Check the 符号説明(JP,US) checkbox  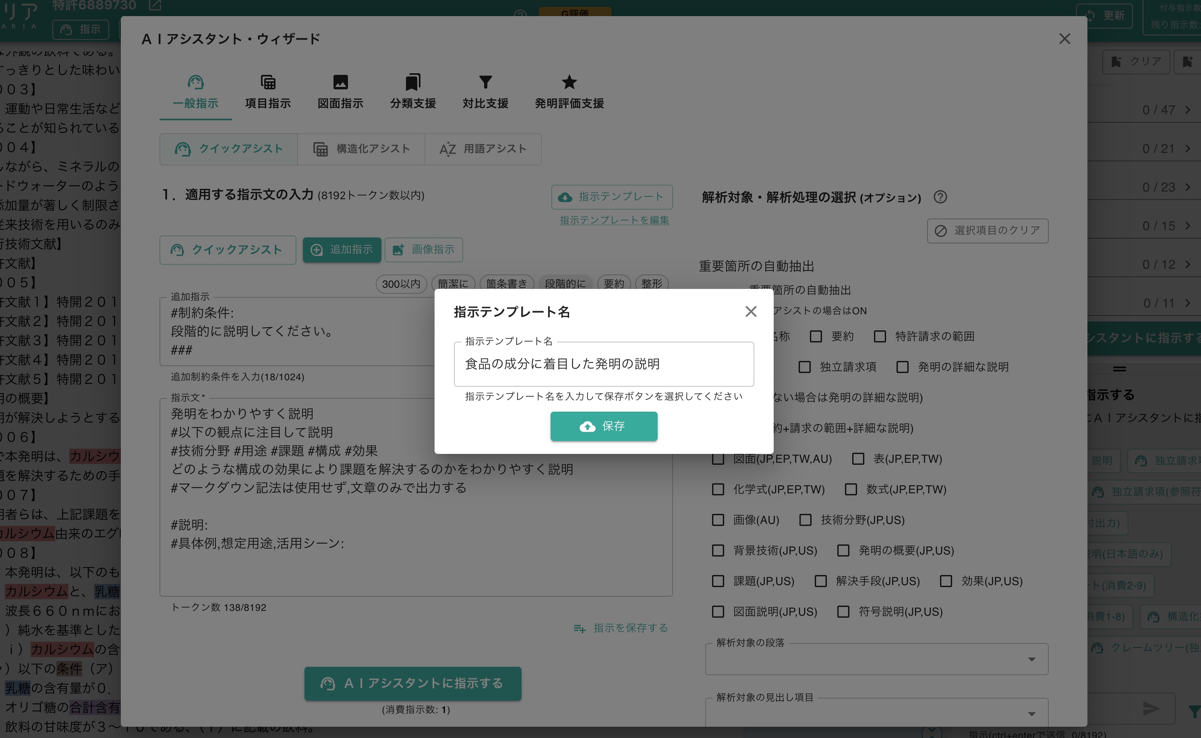pos(843,612)
